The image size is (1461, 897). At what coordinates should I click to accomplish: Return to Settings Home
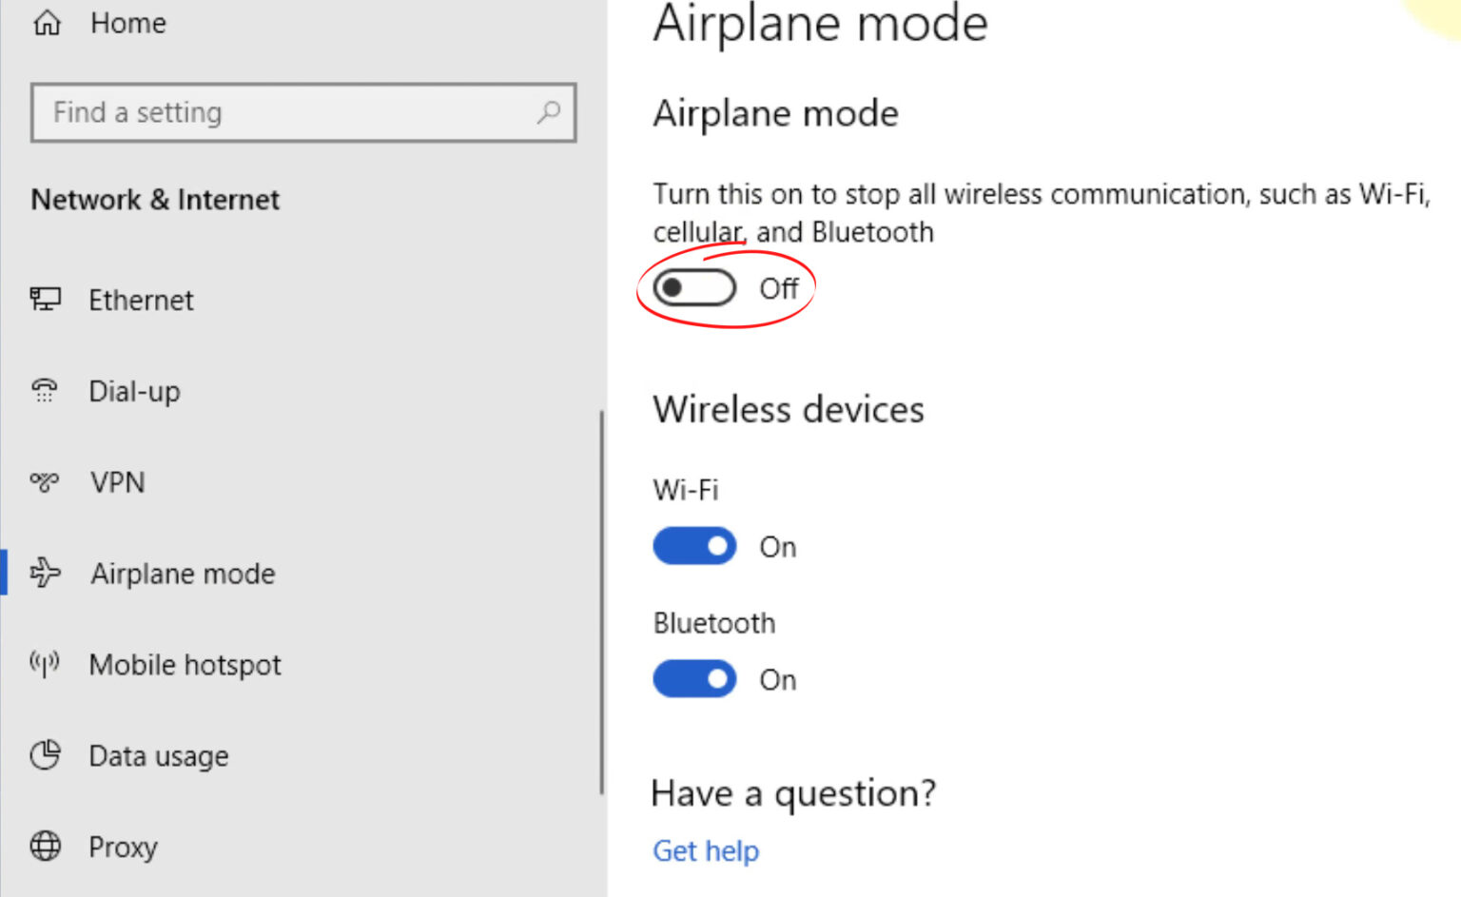pos(127,23)
